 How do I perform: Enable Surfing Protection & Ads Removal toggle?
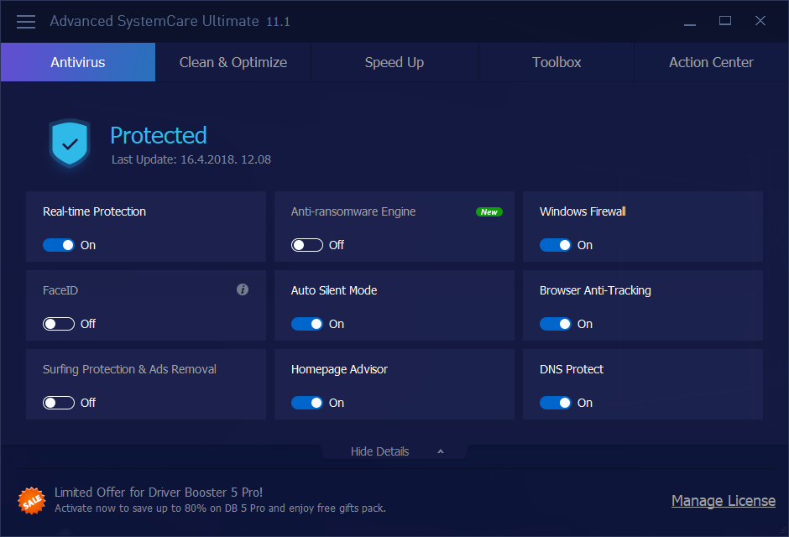[59, 403]
